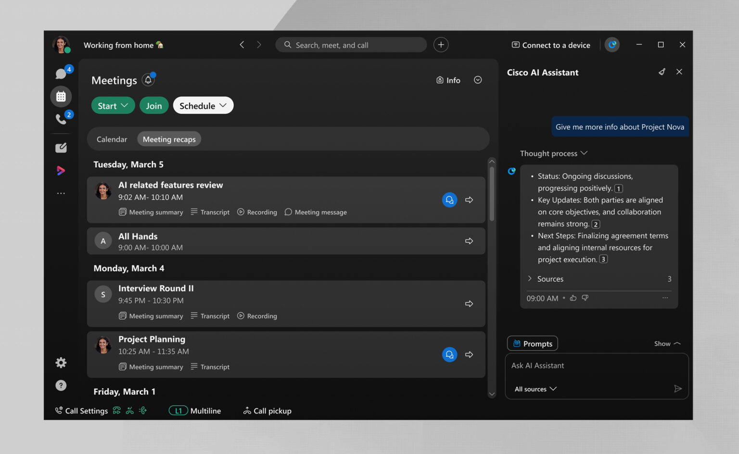Give thumbs up to the AI response
739x454 pixels.
573,298
